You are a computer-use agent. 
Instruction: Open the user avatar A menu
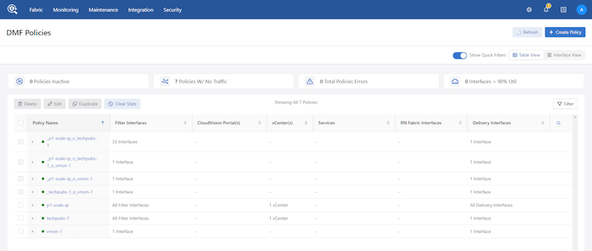click(x=582, y=10)
